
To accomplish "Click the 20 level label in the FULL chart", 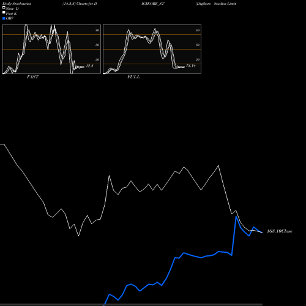I will [198, 59].
